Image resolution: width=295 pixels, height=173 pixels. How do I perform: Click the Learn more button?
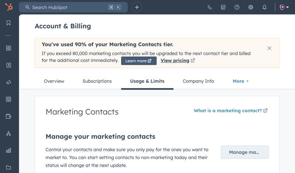pyautogui.click(x=139, y=61)
